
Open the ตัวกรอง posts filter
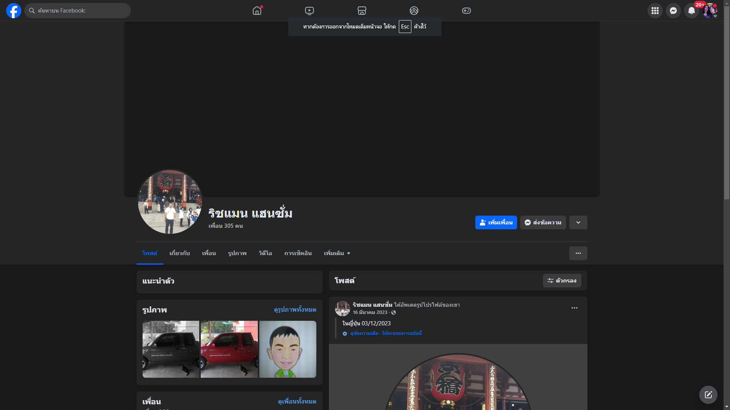pos(562,281)
